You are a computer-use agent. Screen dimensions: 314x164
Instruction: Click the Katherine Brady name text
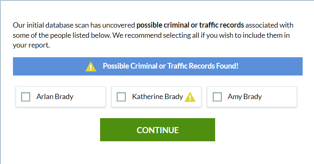(x=157, y=97)
